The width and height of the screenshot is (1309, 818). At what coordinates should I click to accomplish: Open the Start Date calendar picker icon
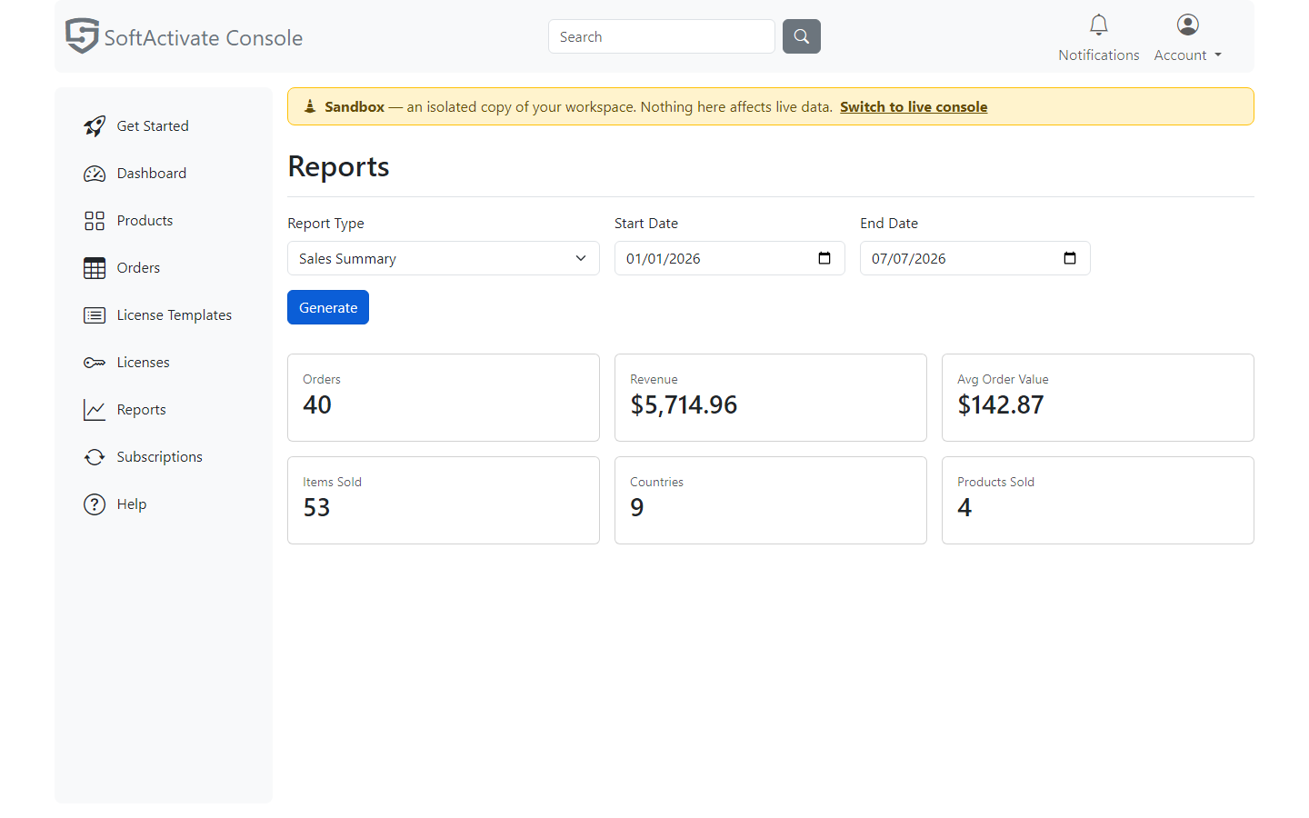click(x=824, y=258)
